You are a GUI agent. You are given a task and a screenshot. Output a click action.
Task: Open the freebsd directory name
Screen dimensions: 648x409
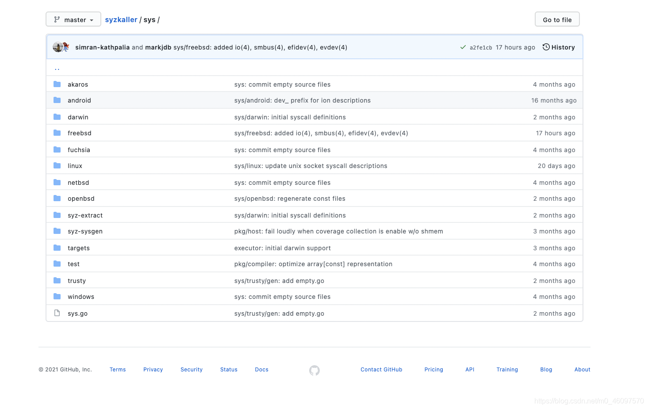[80, 133]
